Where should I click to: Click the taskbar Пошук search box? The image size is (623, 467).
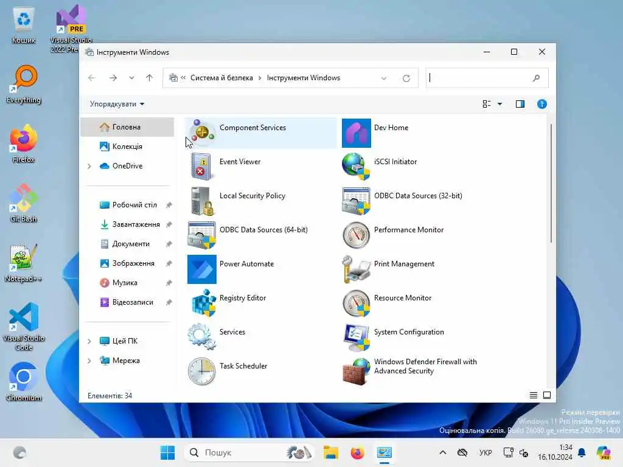pos(249,452)
